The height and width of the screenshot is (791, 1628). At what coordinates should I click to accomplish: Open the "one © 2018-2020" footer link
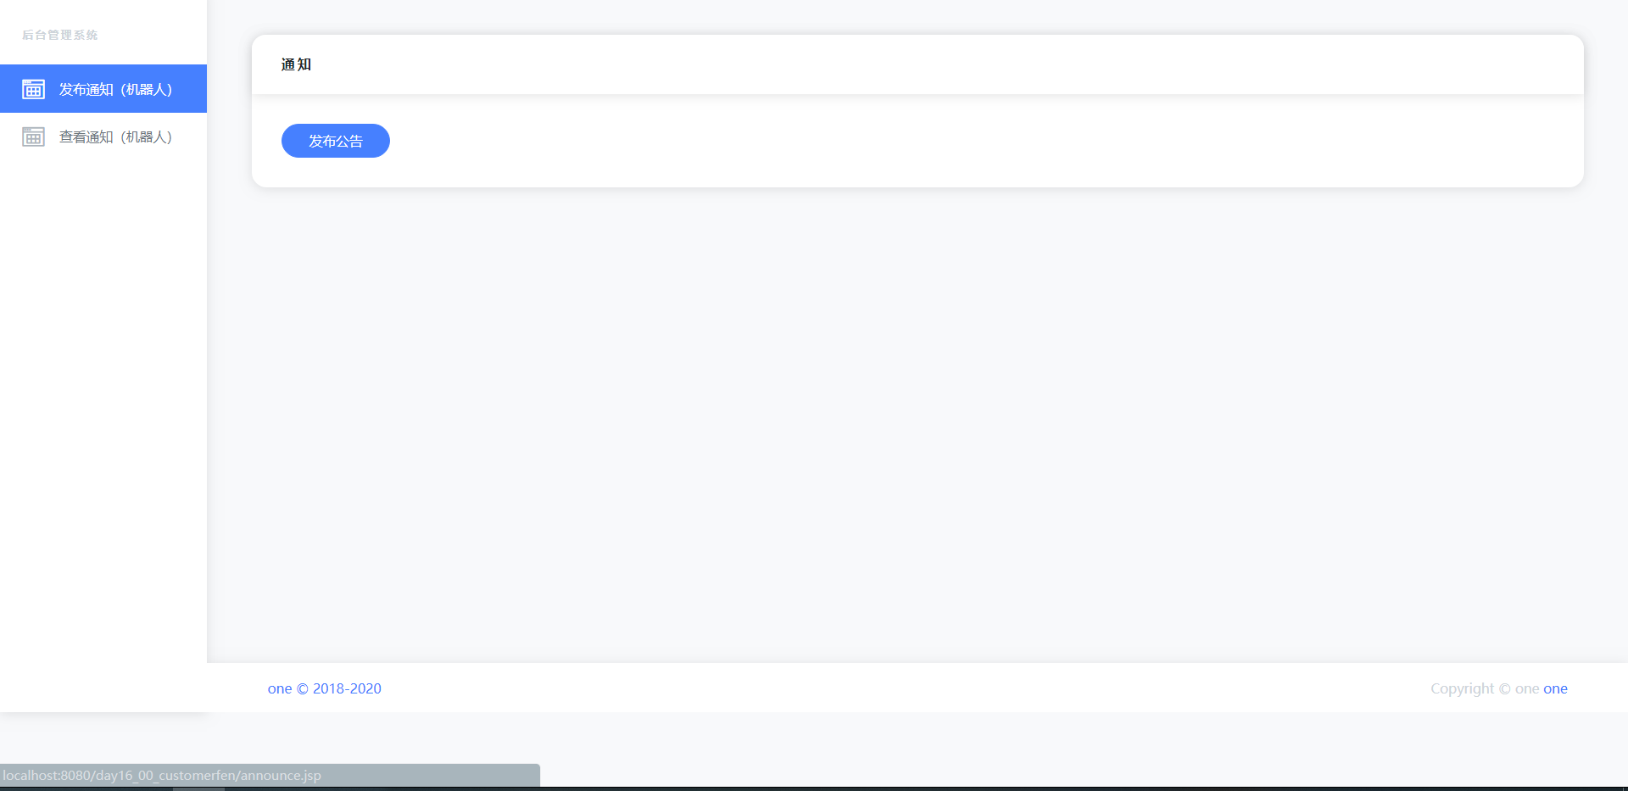coord(325,688)
